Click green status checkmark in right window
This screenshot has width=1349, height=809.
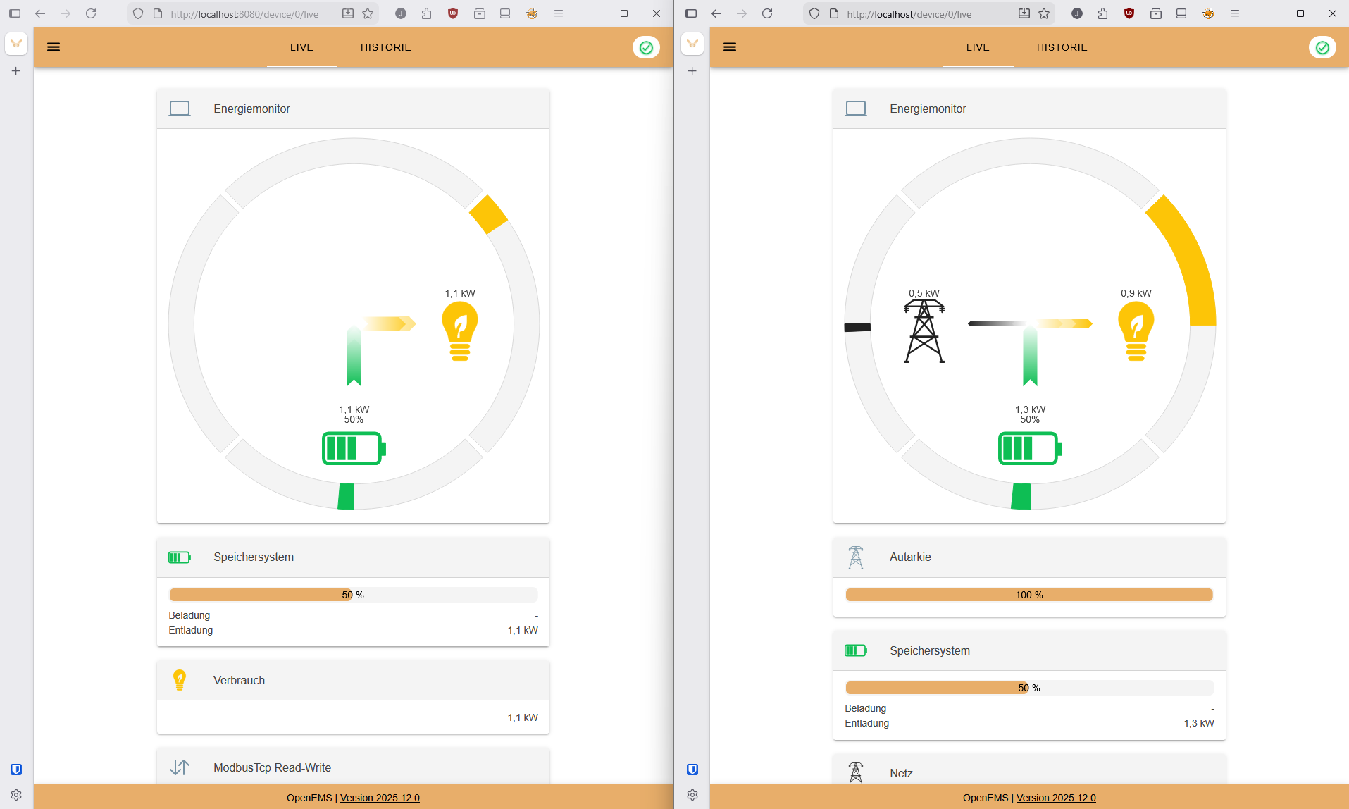coord(1322,47)
